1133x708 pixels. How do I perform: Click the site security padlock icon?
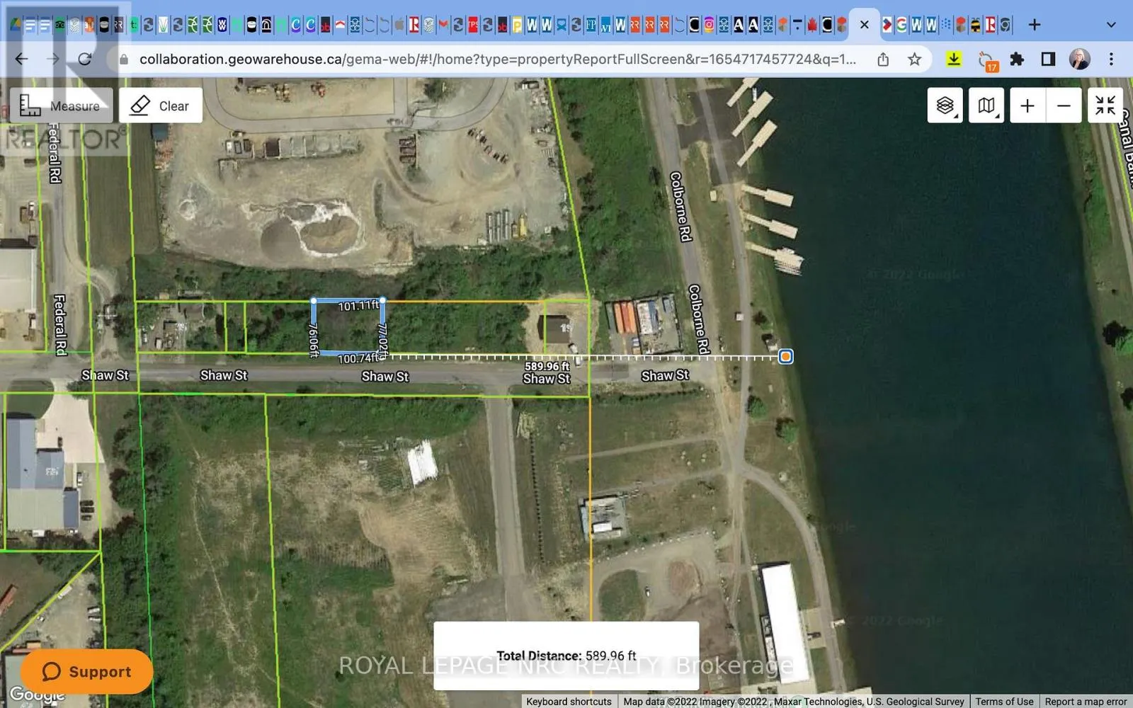124,59
